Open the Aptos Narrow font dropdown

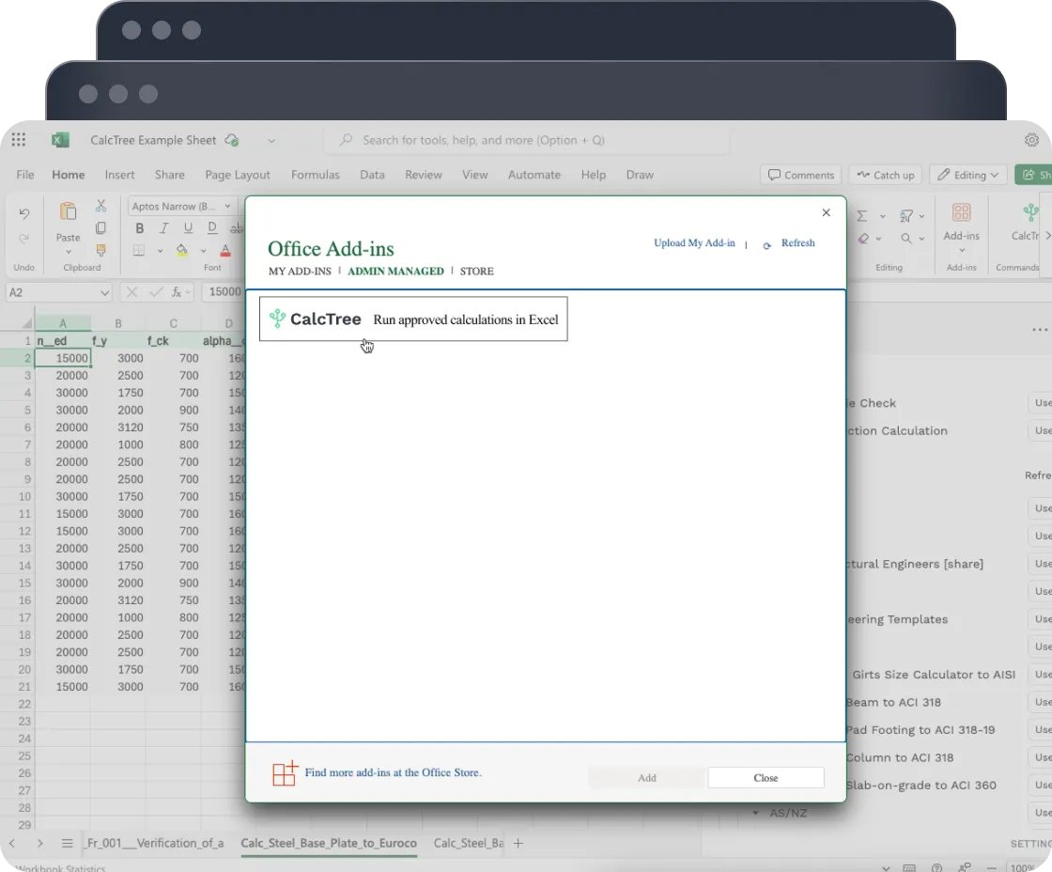tap(228, 206)
